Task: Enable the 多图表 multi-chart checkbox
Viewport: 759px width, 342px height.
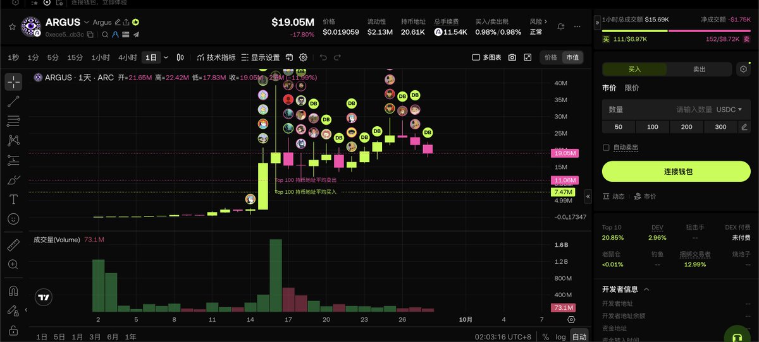Action: click(476, 57)
